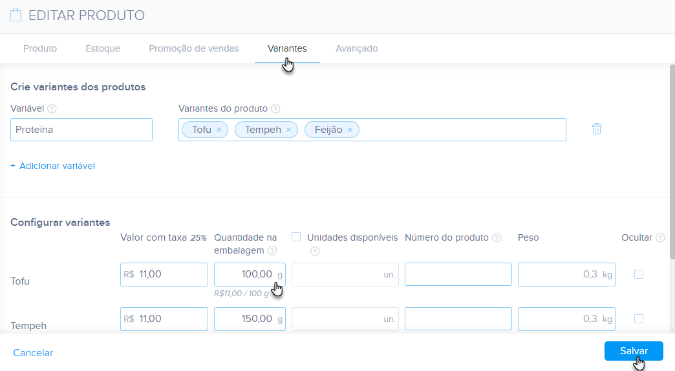Screen dimensions: 675x371
Task: Edit the Tempeh price field R$ 11,00
Action: pos(164,319)
